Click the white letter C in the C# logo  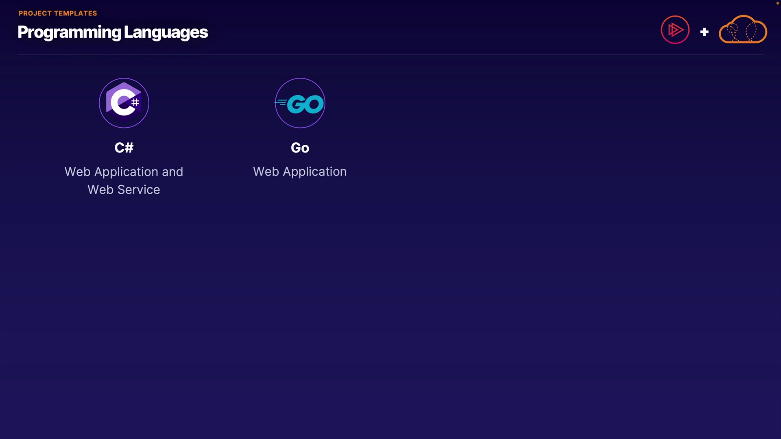(x=121, y=102)
